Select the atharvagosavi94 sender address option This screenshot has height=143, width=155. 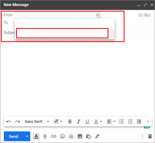click(60, 24)
